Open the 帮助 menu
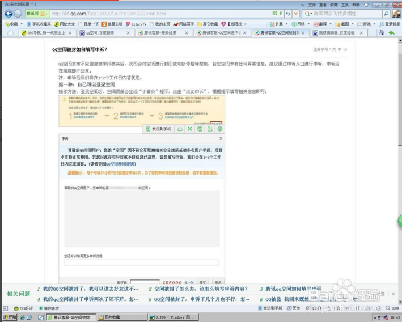 point(356,5)
